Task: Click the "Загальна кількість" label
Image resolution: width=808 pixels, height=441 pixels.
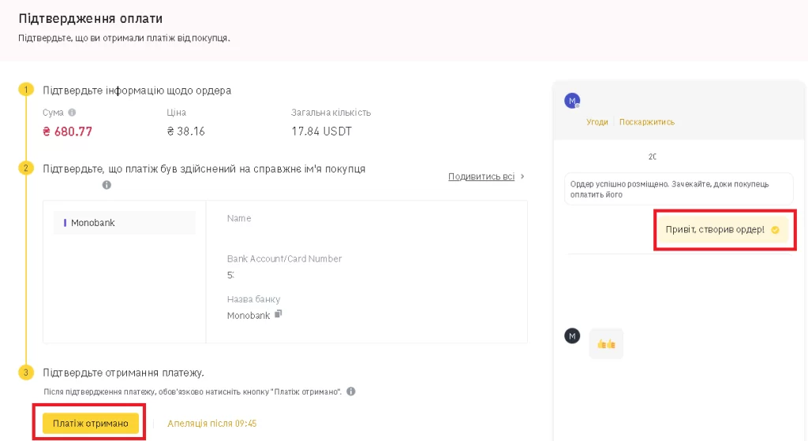Action: coord(331,113)
